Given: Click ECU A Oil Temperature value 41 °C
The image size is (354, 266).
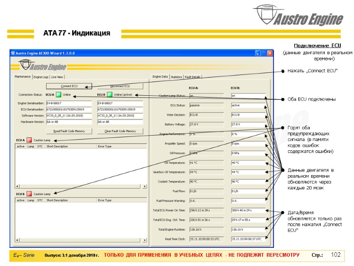Looking at the screenshot, I should click(x=206, y=163).
